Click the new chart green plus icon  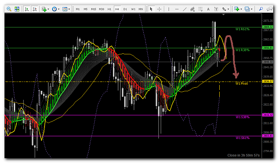[237, 9]
